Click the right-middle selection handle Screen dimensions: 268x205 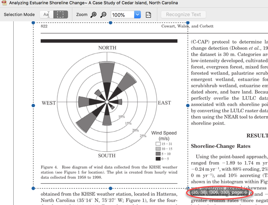pos(188,106)
